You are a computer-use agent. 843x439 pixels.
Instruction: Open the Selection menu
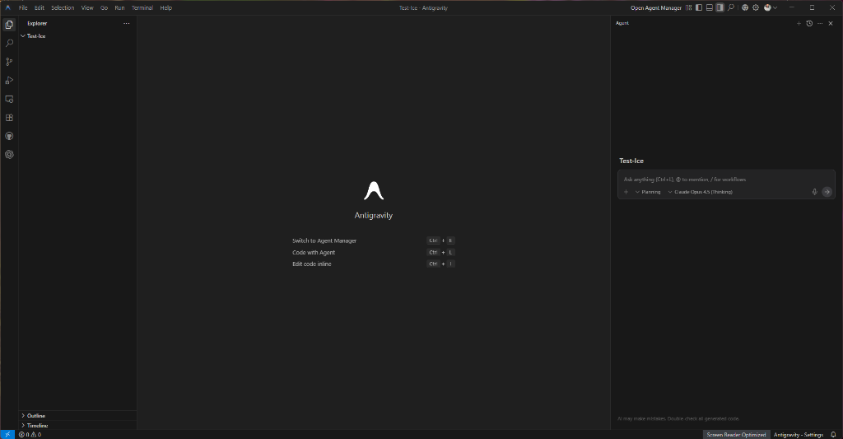tap(63, 7)
